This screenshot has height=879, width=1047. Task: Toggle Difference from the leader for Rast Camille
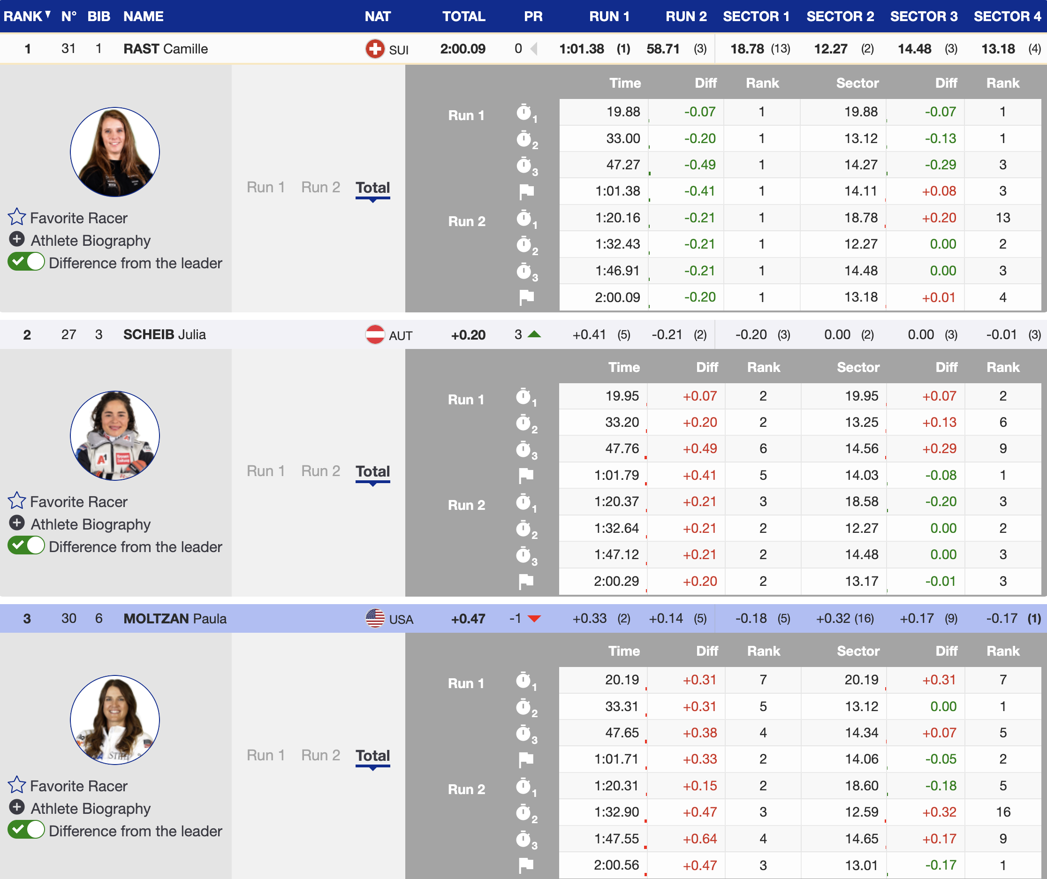pos(26,262)
